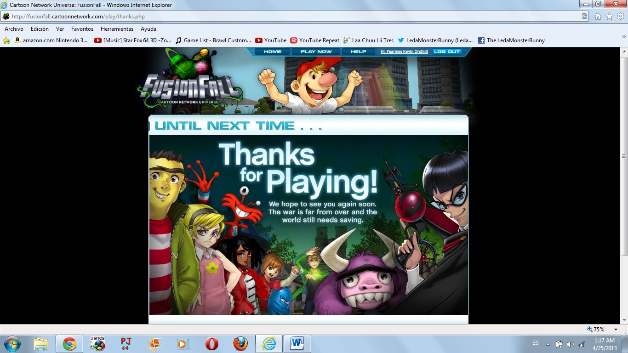Launch Project64 (PJ64) from the taskbar
Image resolution: width=628 pixels, height=353 pixels.
pyautogui.click(x=126, y=344)
